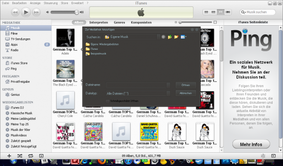Open the Klassische Musik smart playlist
This screenshot has width=283, height=166.
pyautogui.click(x=26, y=113)
